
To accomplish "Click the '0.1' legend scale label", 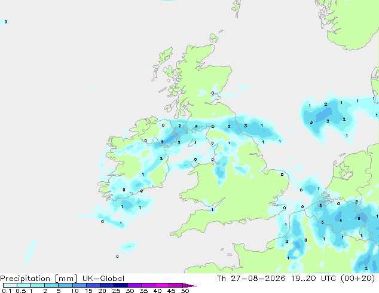I will [x=7, y=291].
